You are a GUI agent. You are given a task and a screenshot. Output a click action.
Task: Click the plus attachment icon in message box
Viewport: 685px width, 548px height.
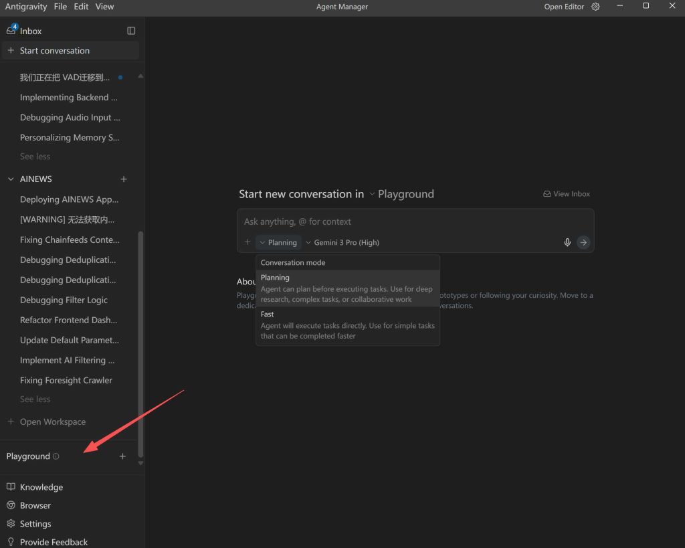click(248, 242)
